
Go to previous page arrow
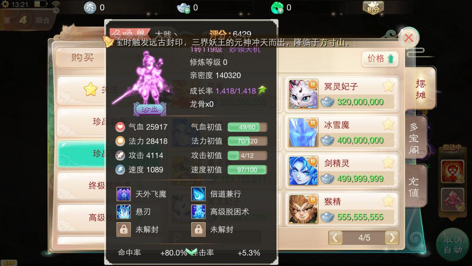(x=335, y=238)
